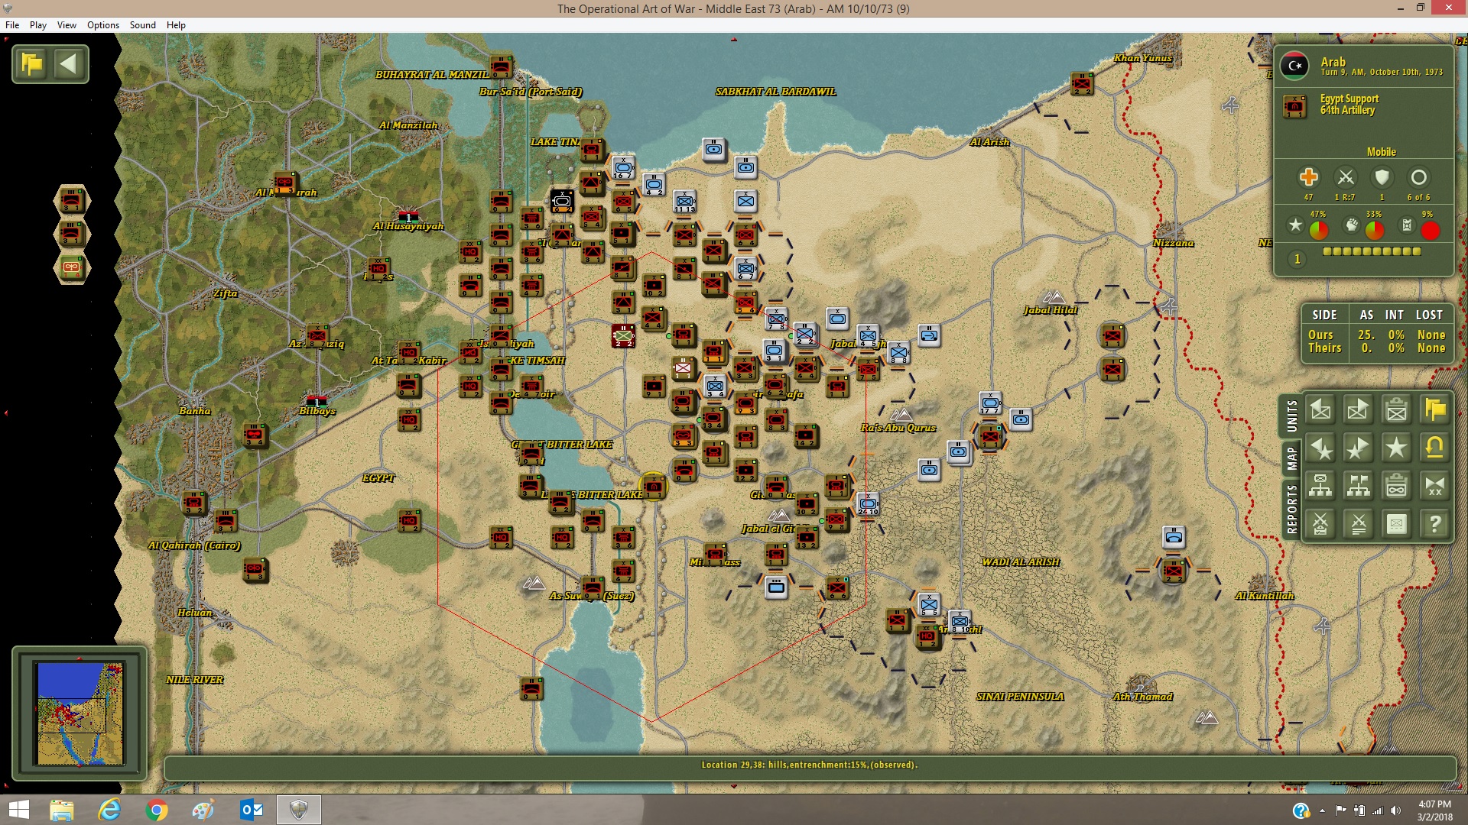The height and width of the screenshot is (825, 1468).
Task: Open the formation hierarchy flags icon
Action: [1358, 486]
